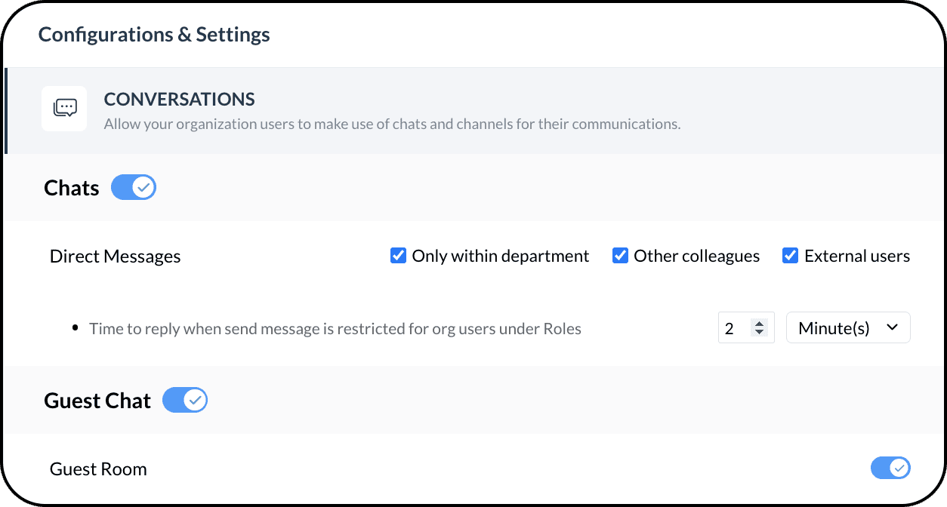
Task: Click the Time to reply description
Action: click(335, 329)
